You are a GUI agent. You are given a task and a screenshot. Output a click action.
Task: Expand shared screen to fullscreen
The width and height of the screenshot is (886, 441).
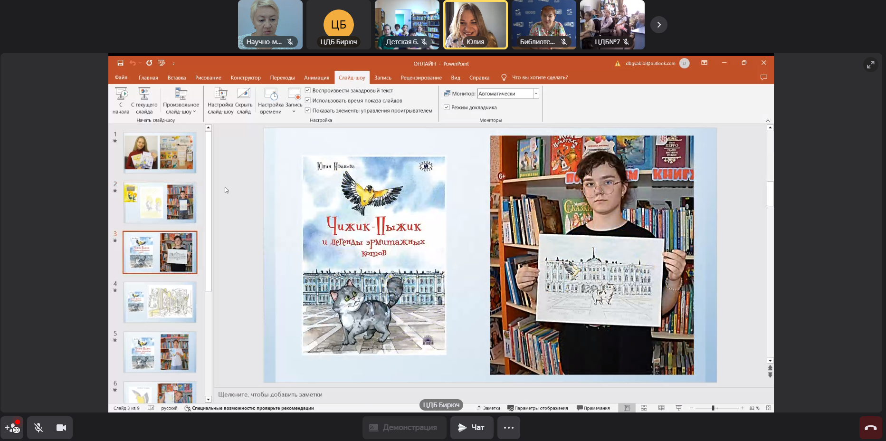[x=870, y=65]
